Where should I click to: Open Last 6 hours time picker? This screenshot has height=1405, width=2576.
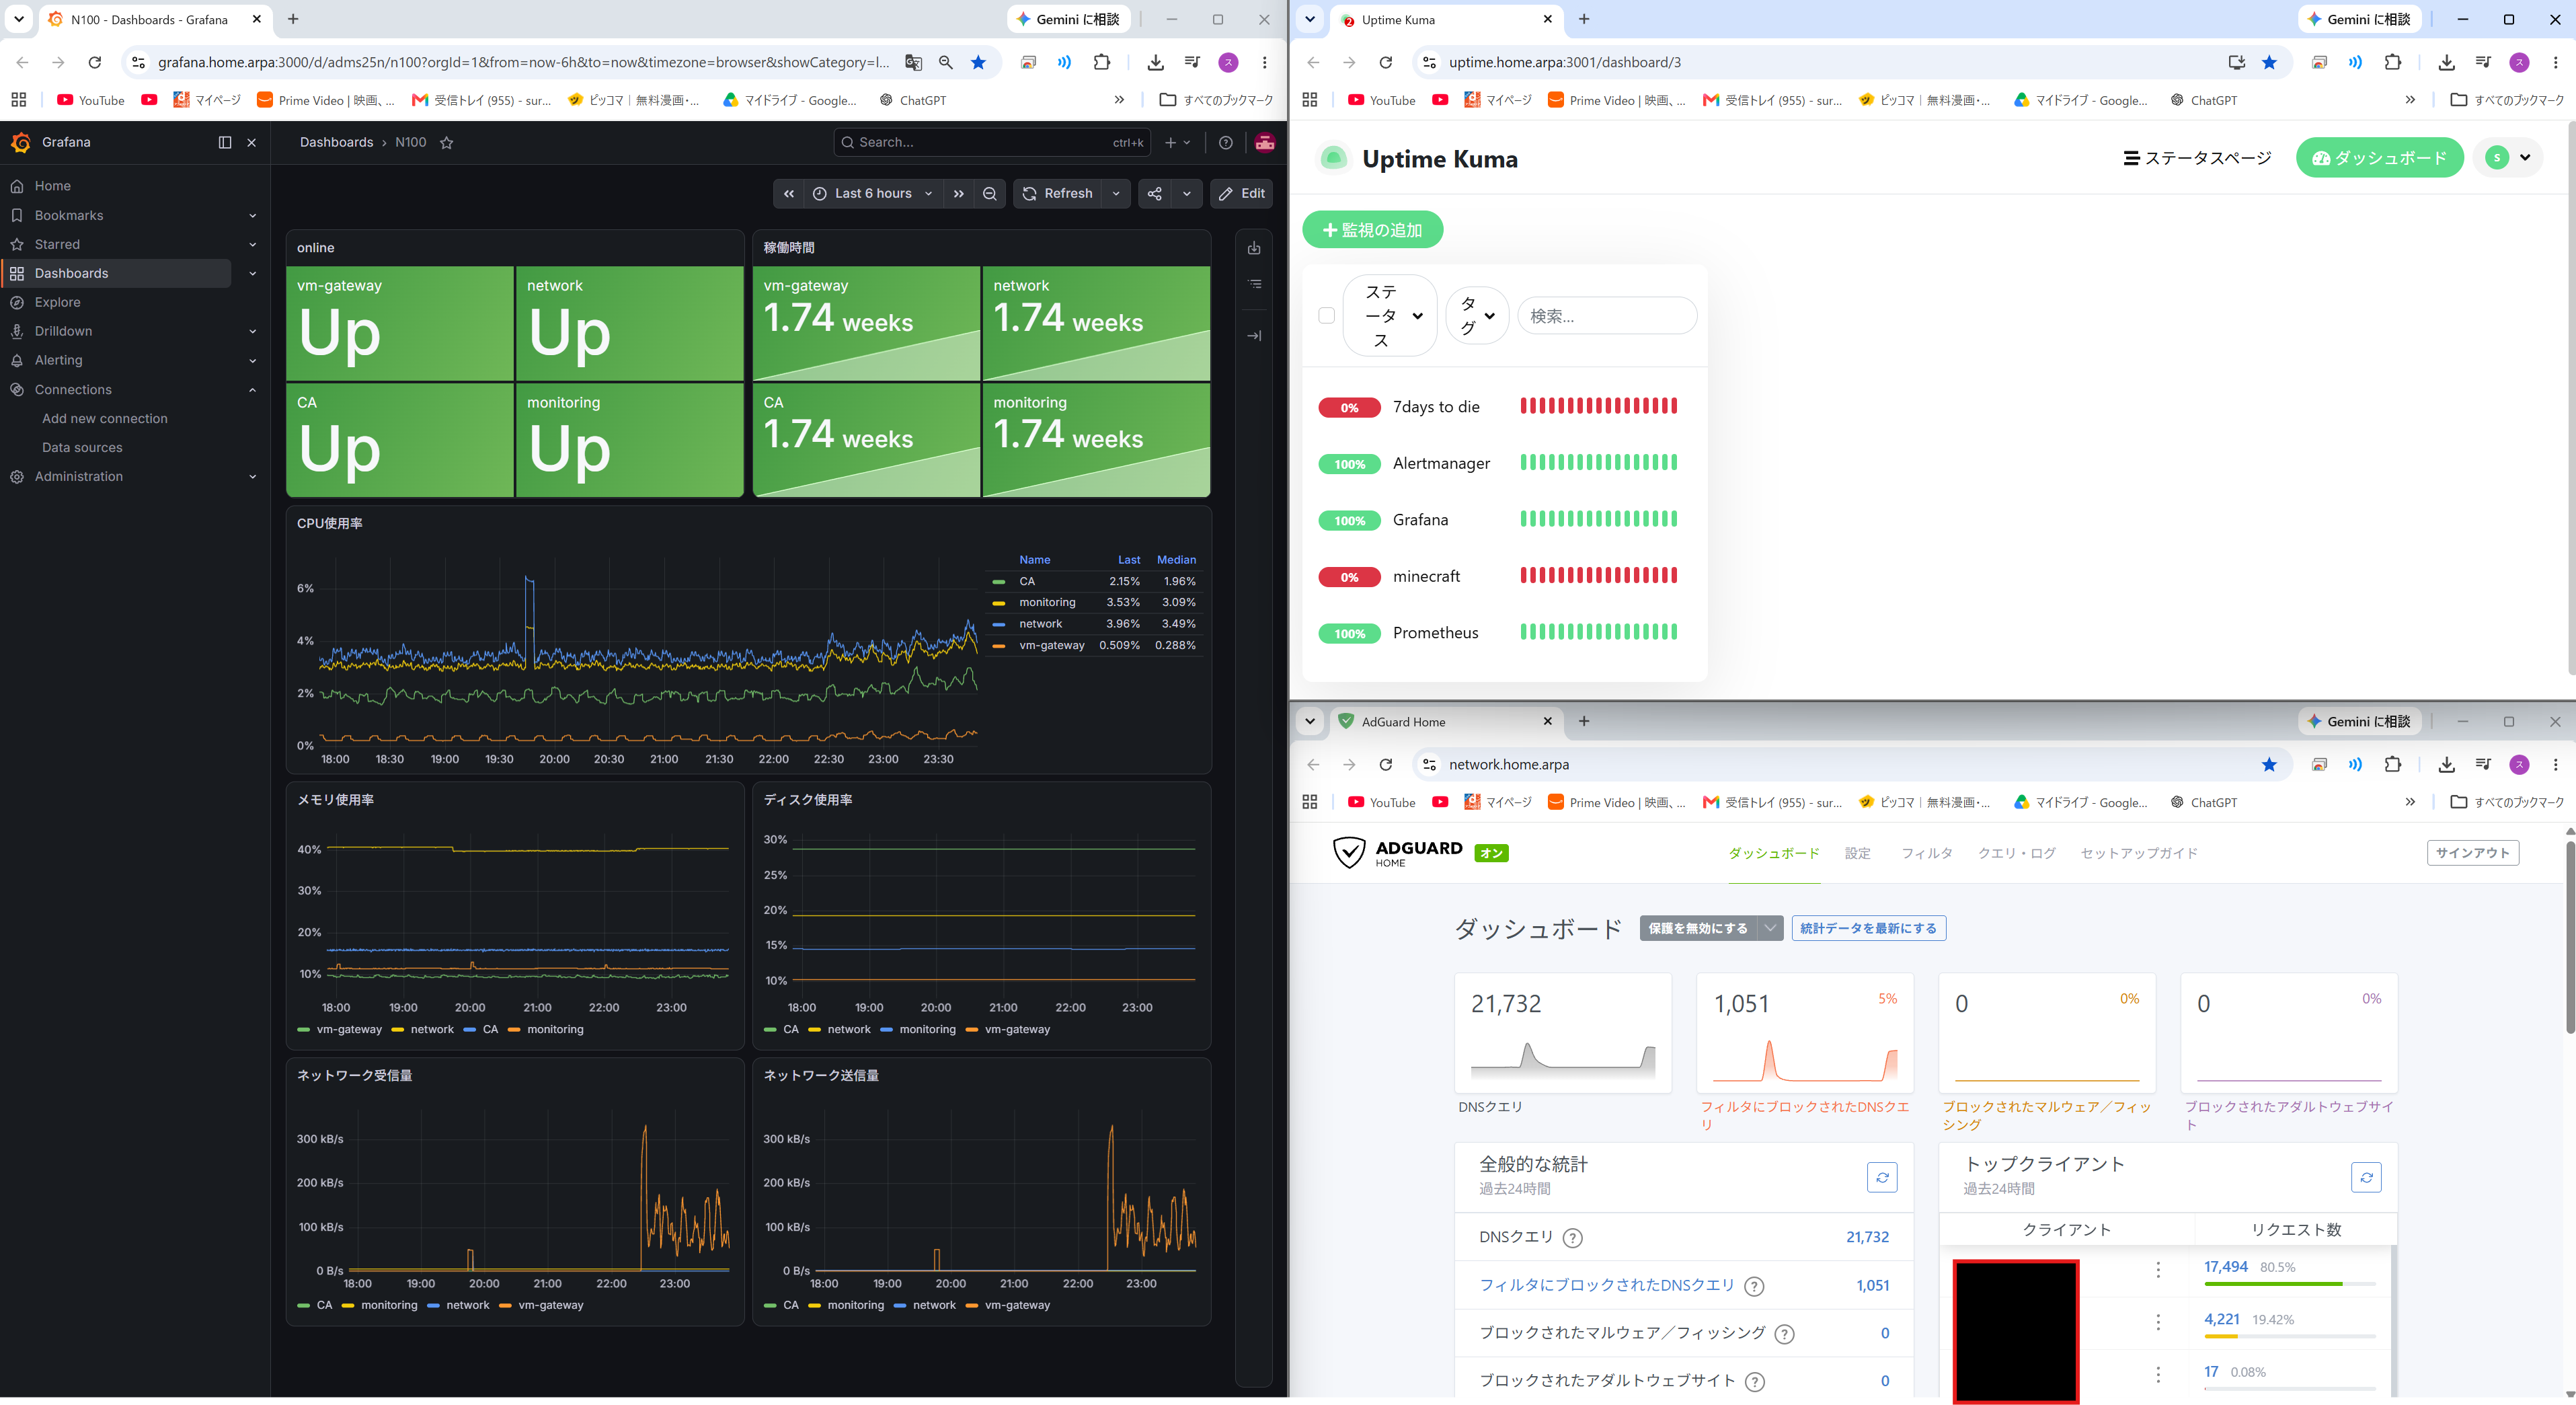click(x=873, y=194)
